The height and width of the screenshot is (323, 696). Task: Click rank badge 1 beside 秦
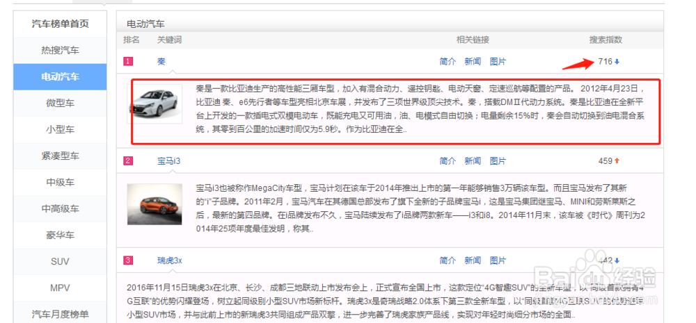click(x=128, y=62)
